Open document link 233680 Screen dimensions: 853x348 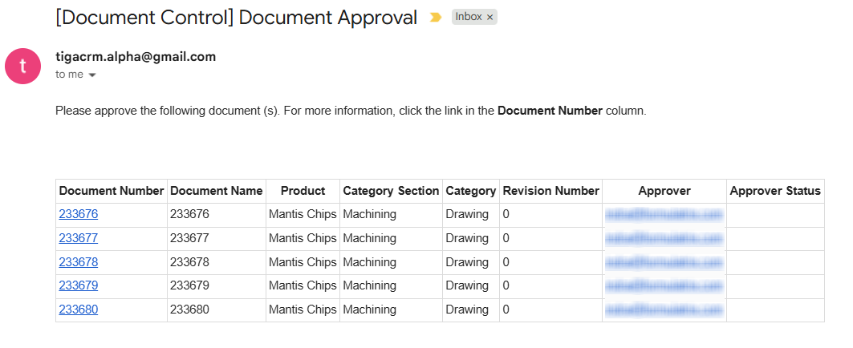79,310
